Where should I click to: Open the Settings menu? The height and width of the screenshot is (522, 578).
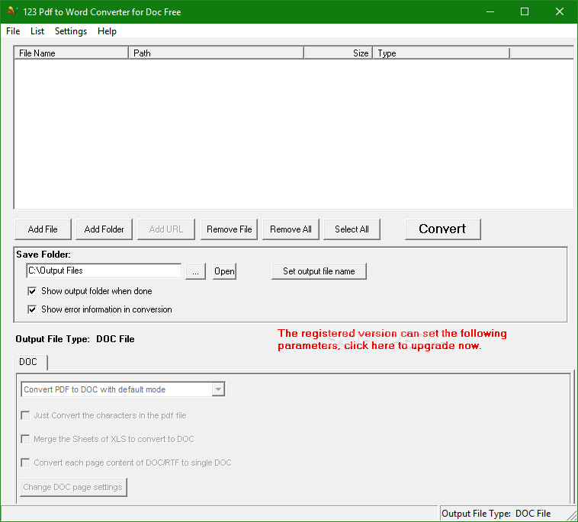point(71,31)
